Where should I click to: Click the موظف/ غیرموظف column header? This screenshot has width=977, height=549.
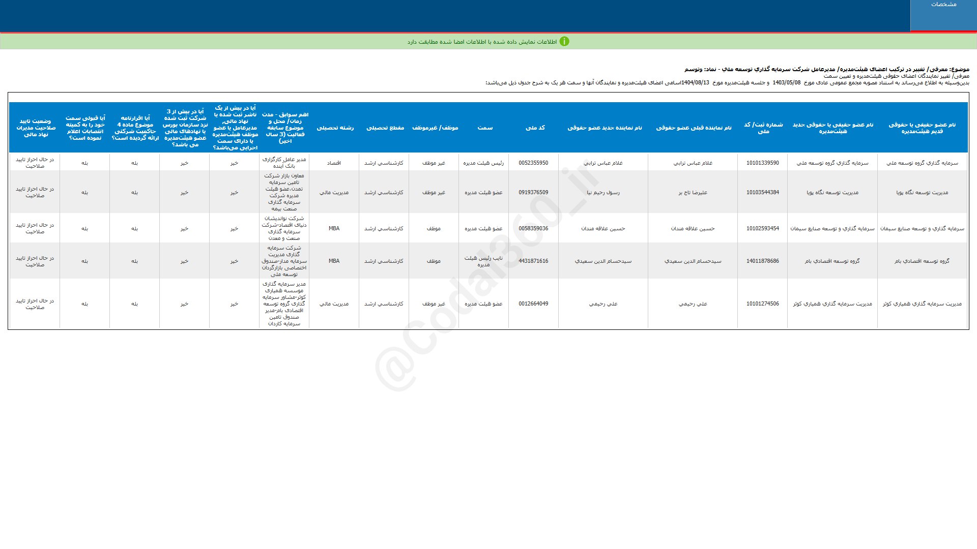tap(435, 128)
